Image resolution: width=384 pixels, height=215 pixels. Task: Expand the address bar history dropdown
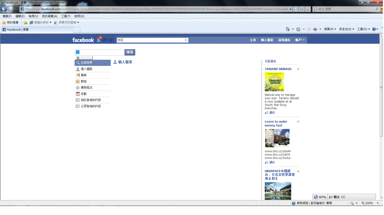click(x=291, y=9)
